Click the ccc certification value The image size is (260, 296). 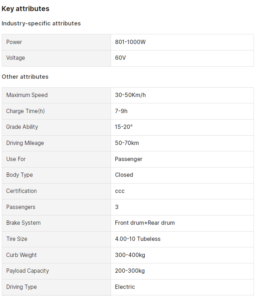click(120, 191)
